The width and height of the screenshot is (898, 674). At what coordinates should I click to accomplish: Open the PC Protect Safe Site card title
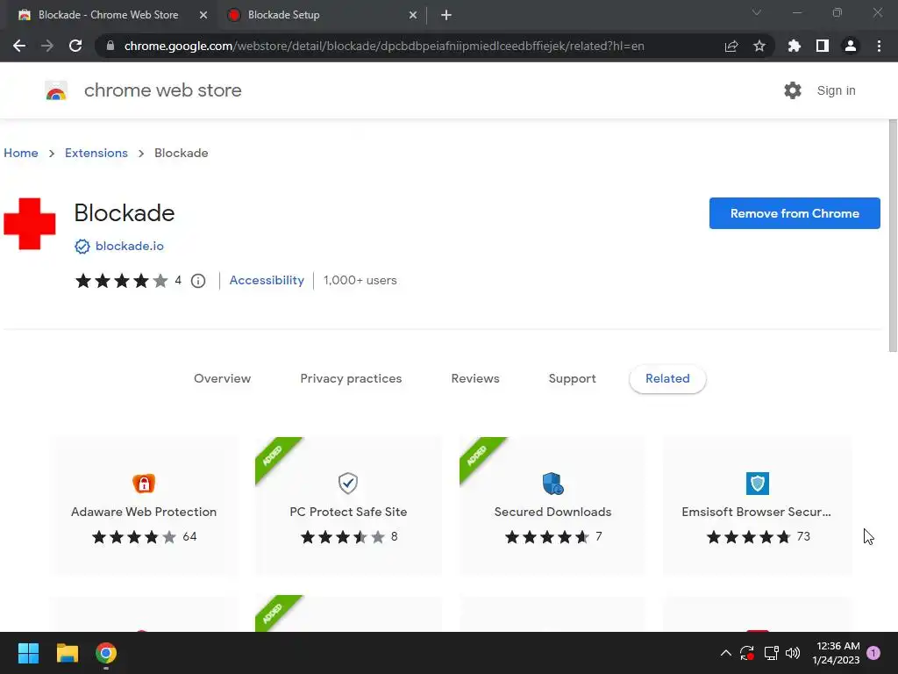click(x=348, y=512)
